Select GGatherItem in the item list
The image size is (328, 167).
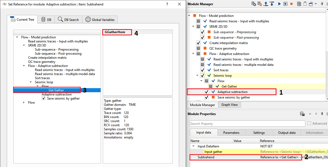point(115,32)
